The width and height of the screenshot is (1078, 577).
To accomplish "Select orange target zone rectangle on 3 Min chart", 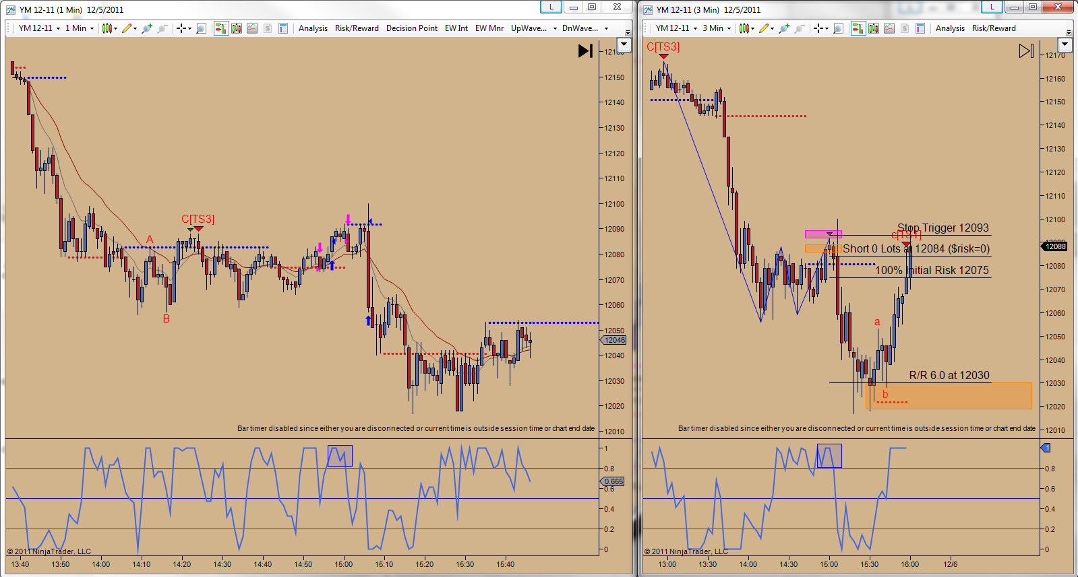I will [x=949, y=396].
